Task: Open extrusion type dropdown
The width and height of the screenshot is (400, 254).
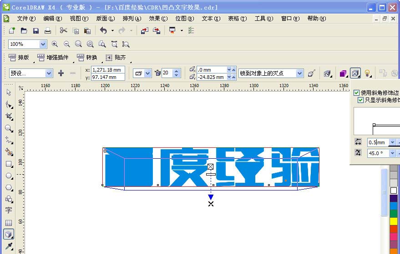Action: coord(148,73)
